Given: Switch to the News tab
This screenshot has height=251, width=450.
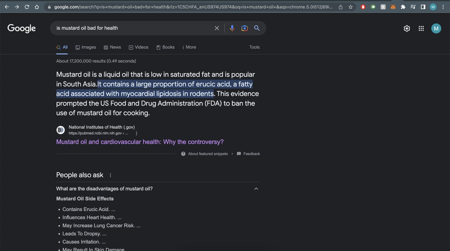Looking at the screenshot, I should pyautogui.click(x=112, y=47).
